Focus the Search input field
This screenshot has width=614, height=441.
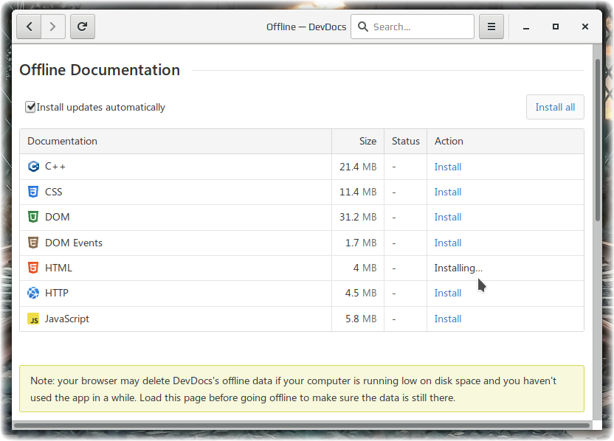[413, 27]
